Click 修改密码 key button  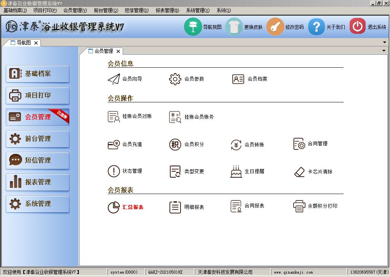pyautogui.click(x=275, y=27)
